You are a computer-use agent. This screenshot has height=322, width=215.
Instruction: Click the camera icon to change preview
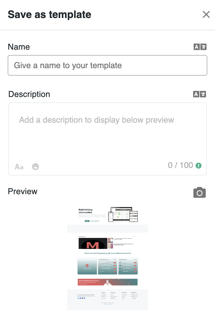tap(200, 193)
